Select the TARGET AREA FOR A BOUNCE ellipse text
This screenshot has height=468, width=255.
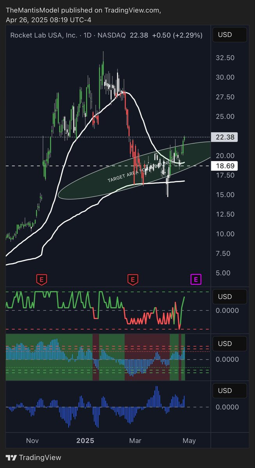(x=141, y=171)
